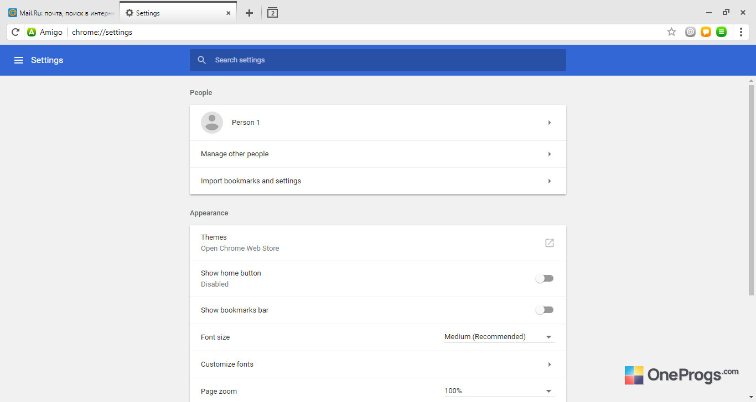Click the Mail.Ru tab favicon
Viewport: 756px width, 402px height.
point(13,13)
